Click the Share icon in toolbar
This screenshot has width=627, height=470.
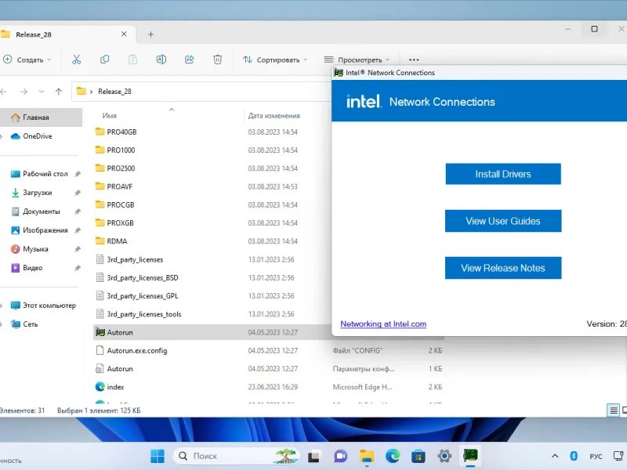pyautogui.click(x=189, y=60)
